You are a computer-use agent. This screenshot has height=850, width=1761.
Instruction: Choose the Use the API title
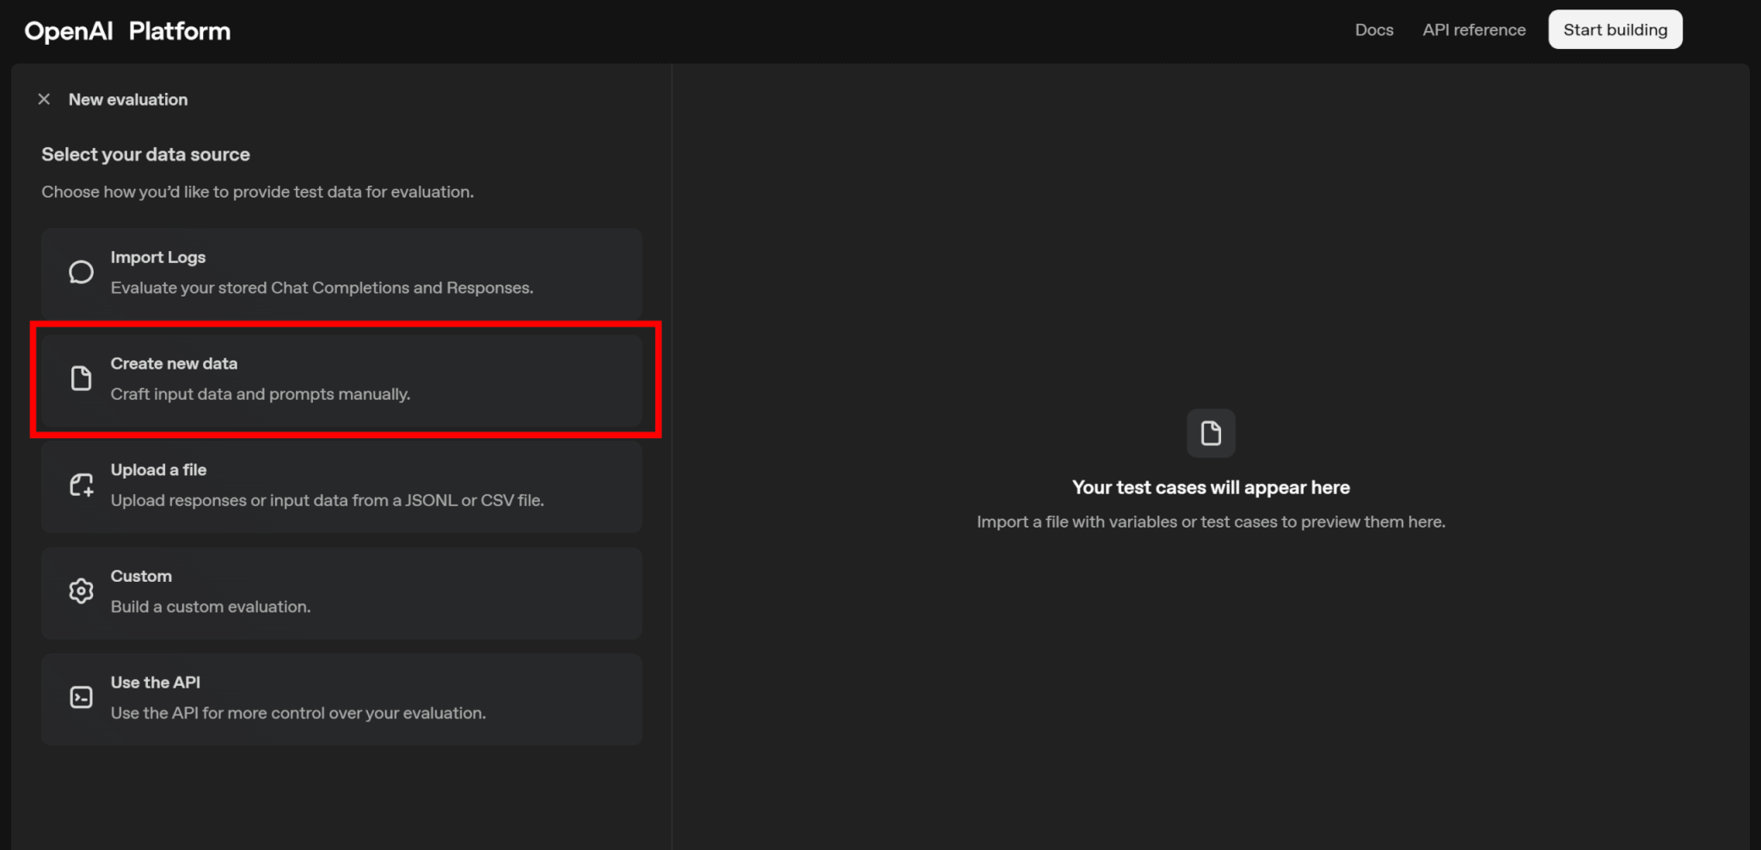point(156,682)
